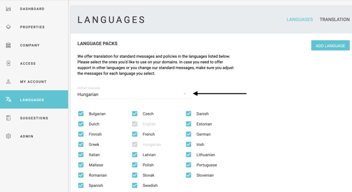
Task: Select the Company building icon
Action: pyautogui.click(x=8, y=45)
